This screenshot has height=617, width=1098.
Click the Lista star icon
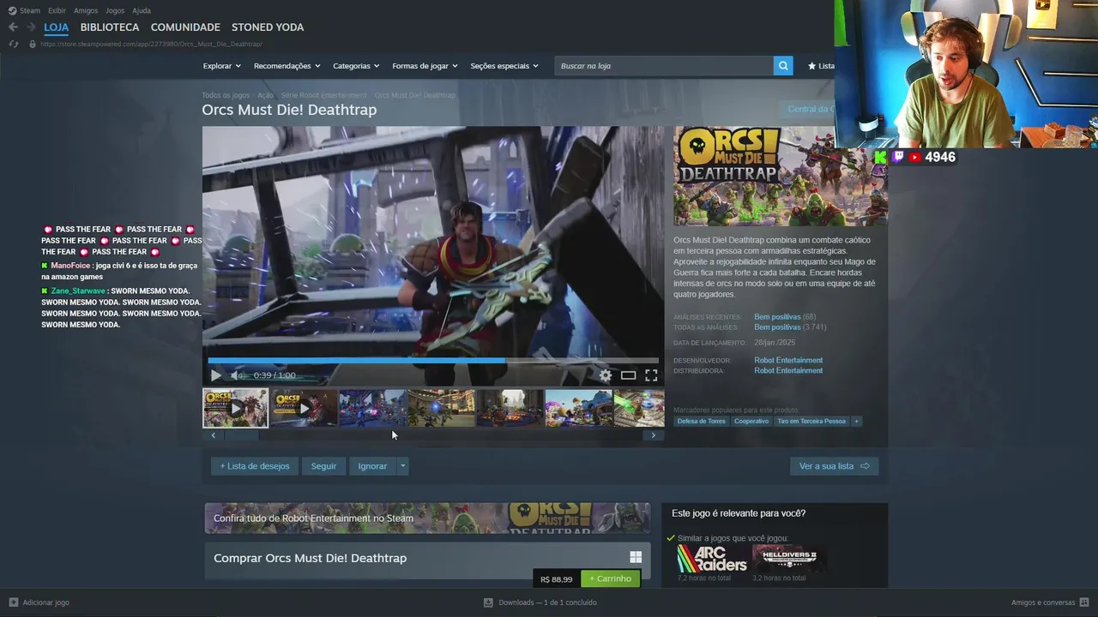pos(811,66)
